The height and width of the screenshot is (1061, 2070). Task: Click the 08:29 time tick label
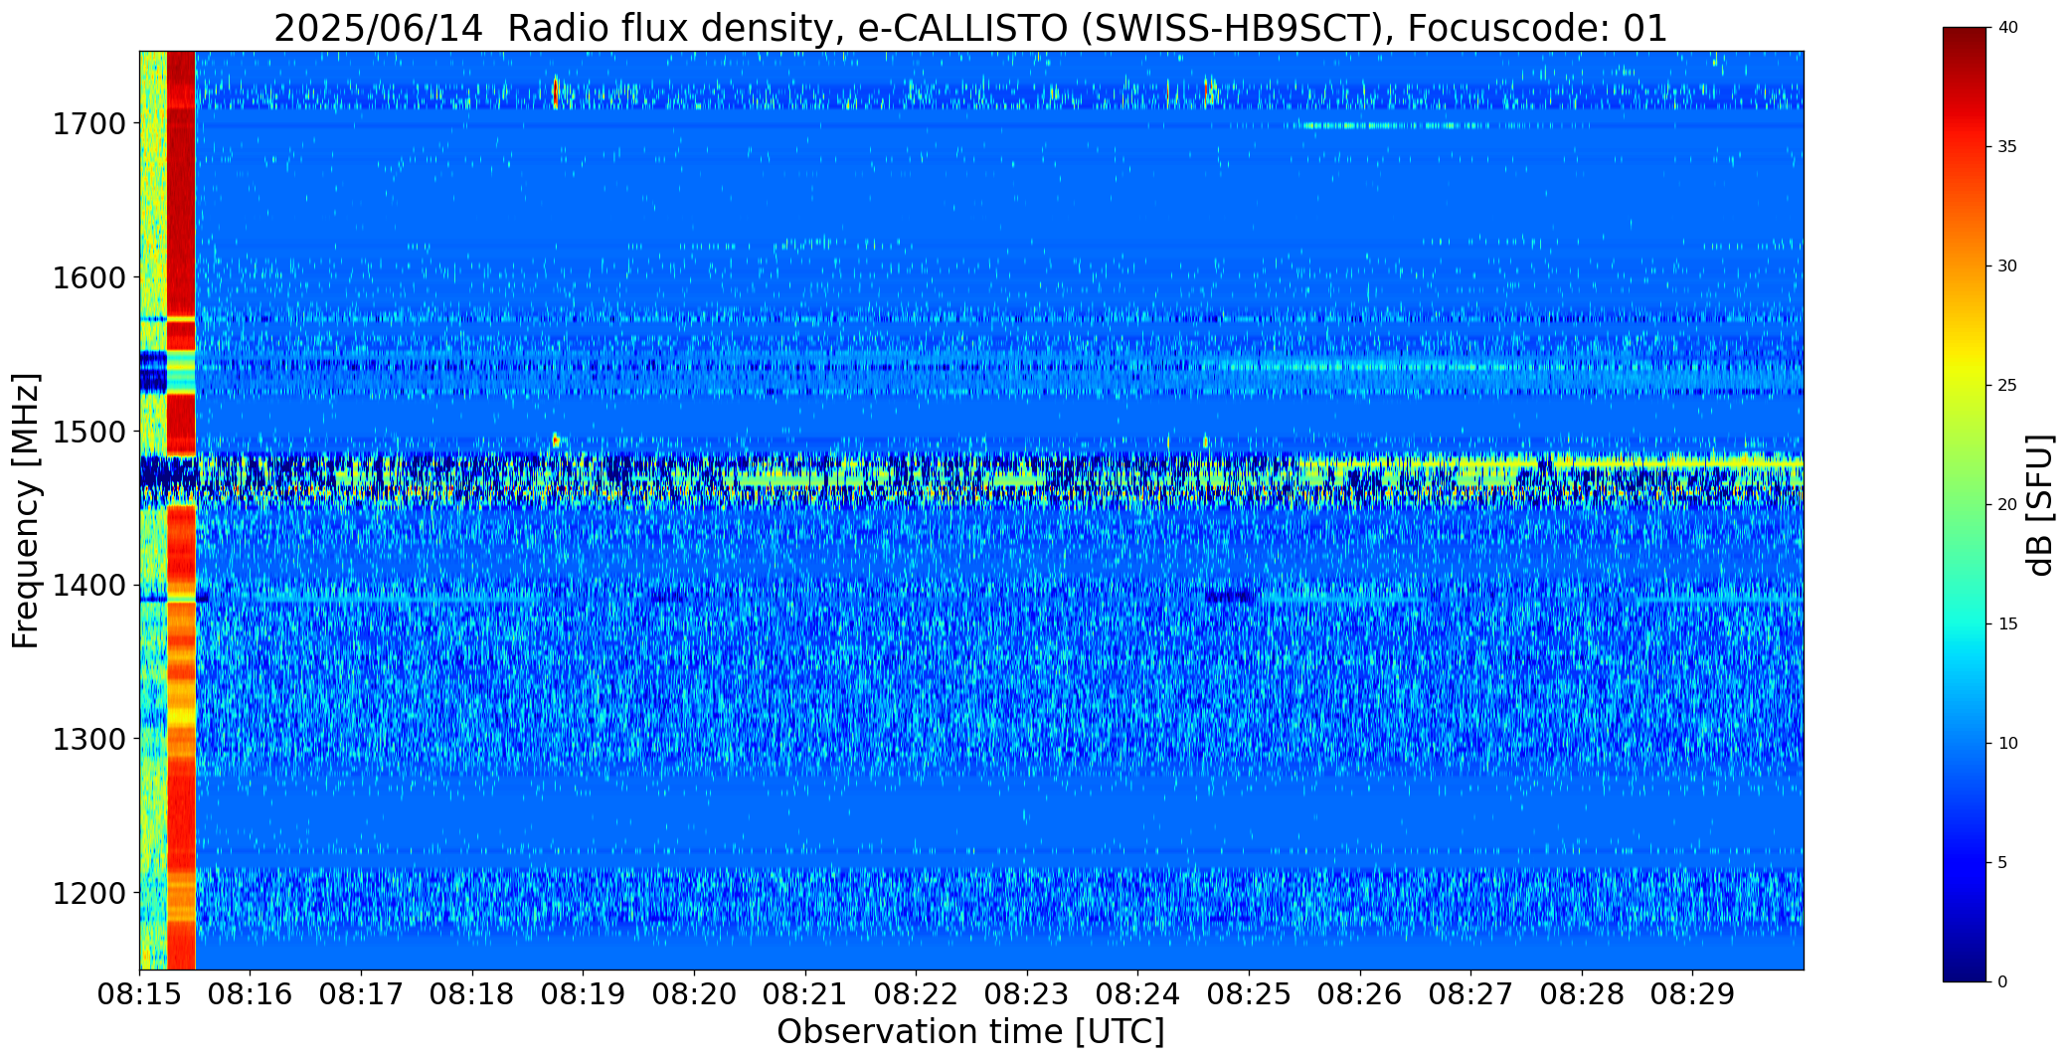(x=1692, y=994)
